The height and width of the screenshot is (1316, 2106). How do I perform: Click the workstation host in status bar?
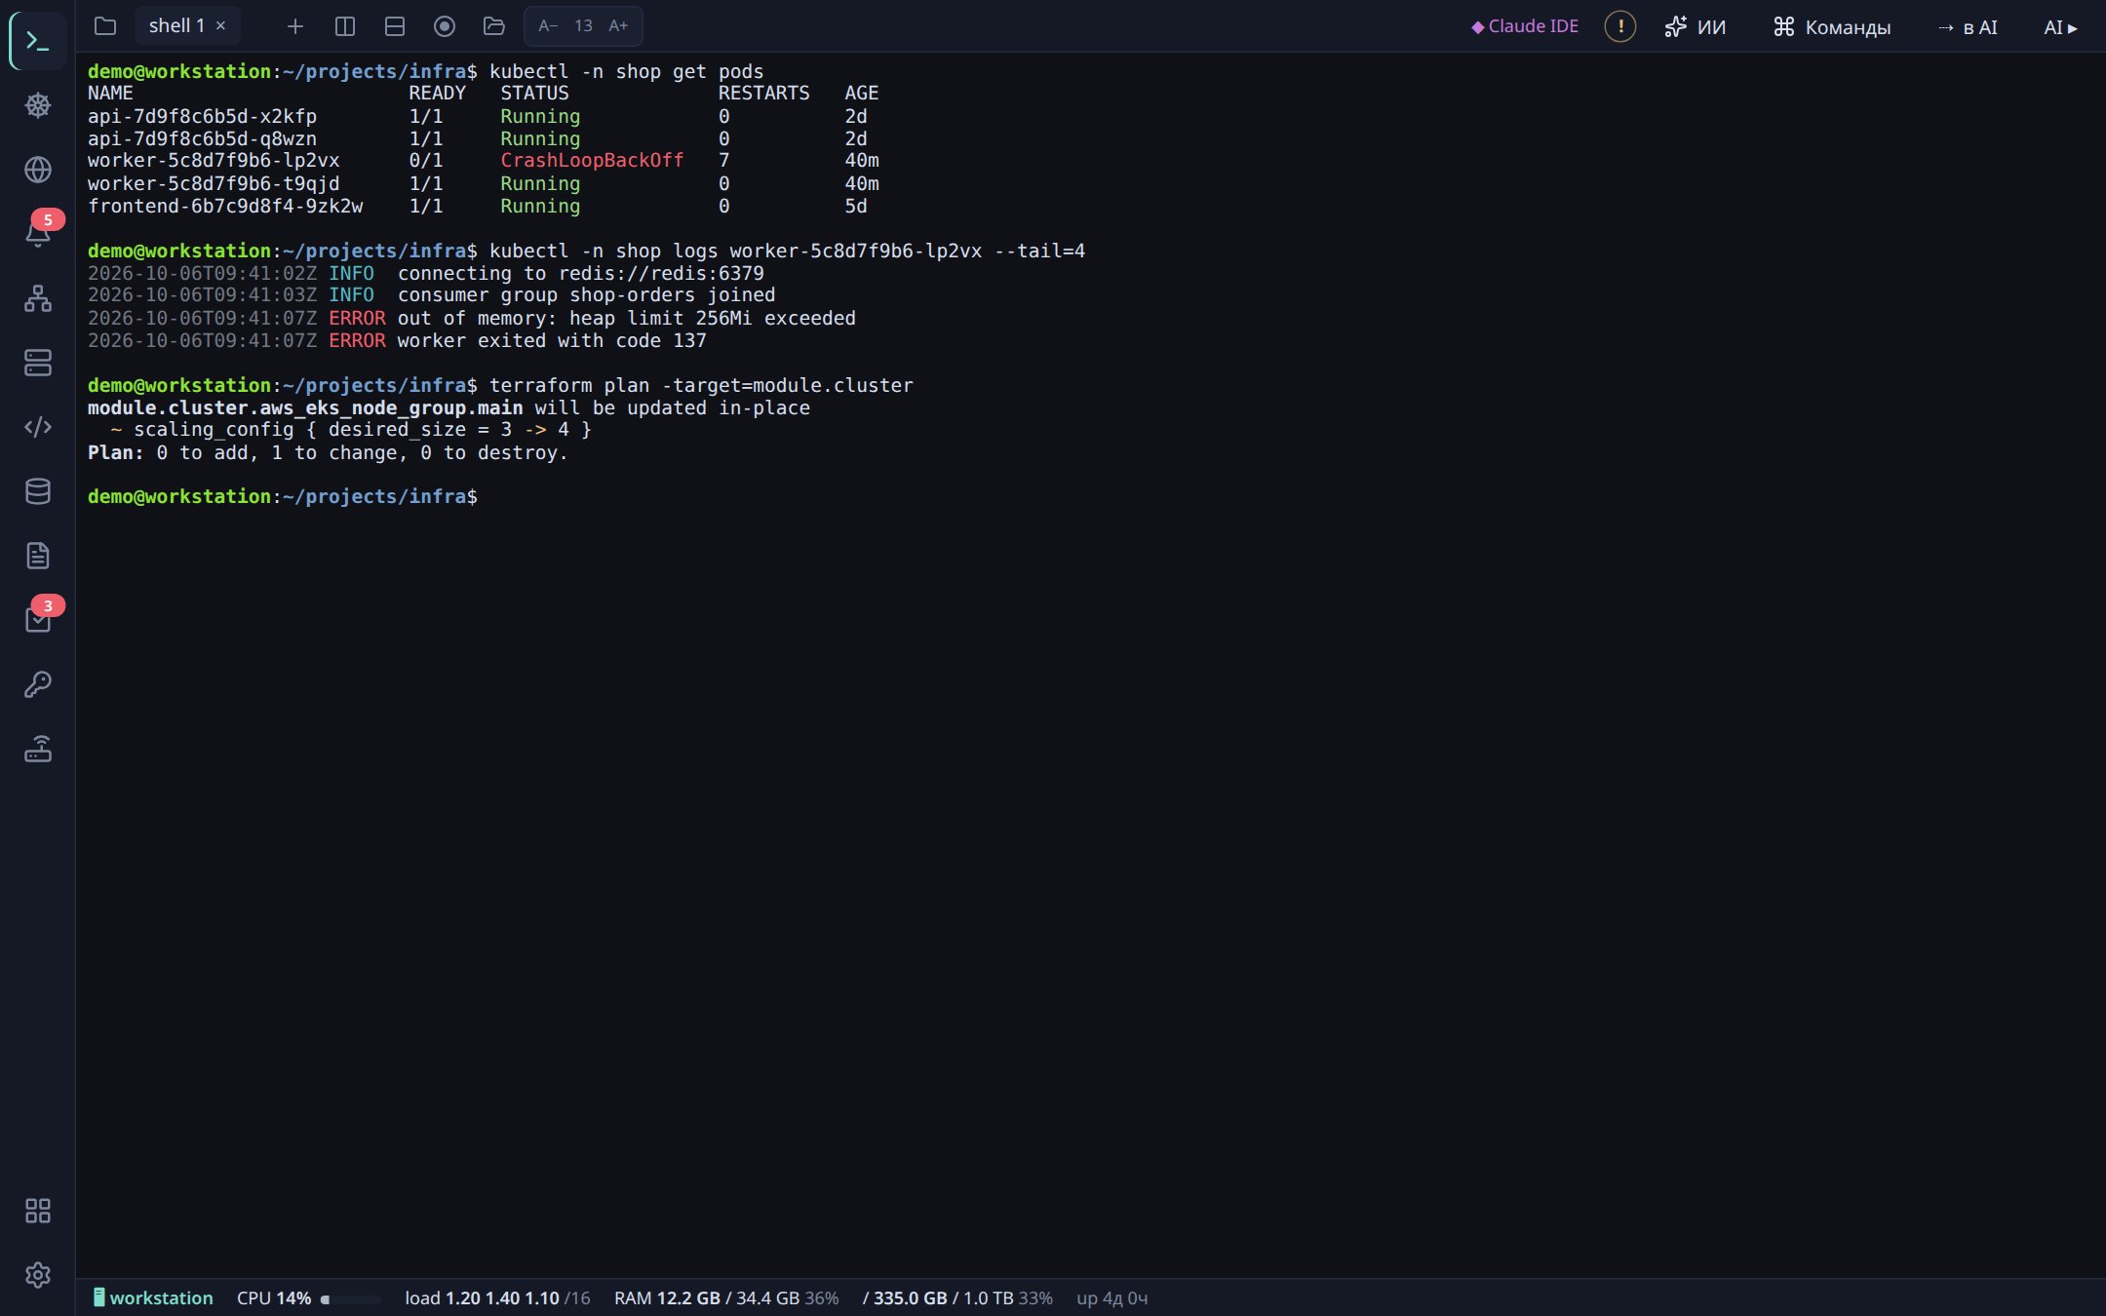pos(153,1298)
